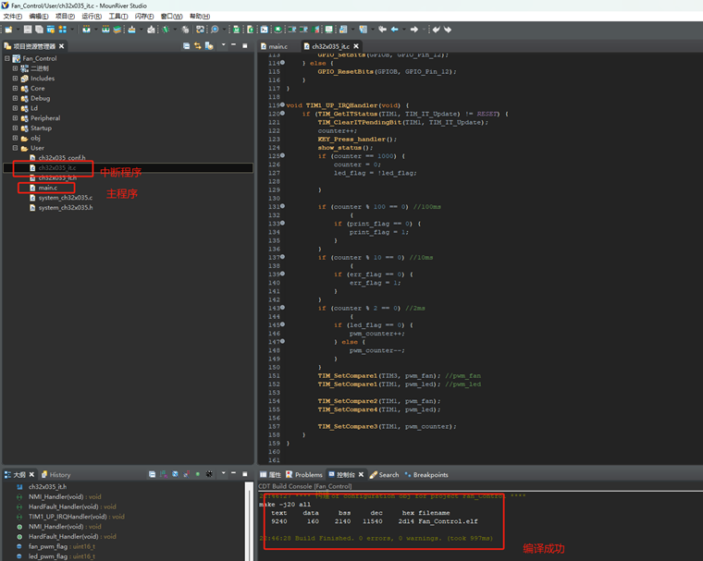Viewport: 703px width, 561px height.
Task: Click the back navigation arrow in toolbar
Action: coord(395,30)
